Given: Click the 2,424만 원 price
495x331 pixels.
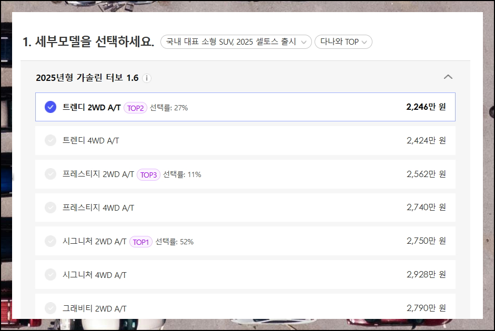Looking at the screenshot, I should (426, 140).
